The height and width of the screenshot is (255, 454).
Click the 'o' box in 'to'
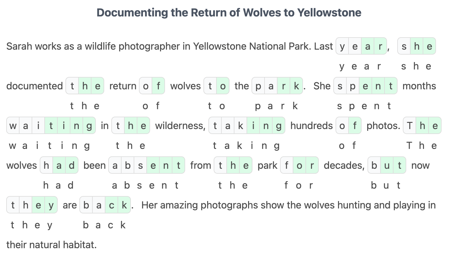point(223,86)
